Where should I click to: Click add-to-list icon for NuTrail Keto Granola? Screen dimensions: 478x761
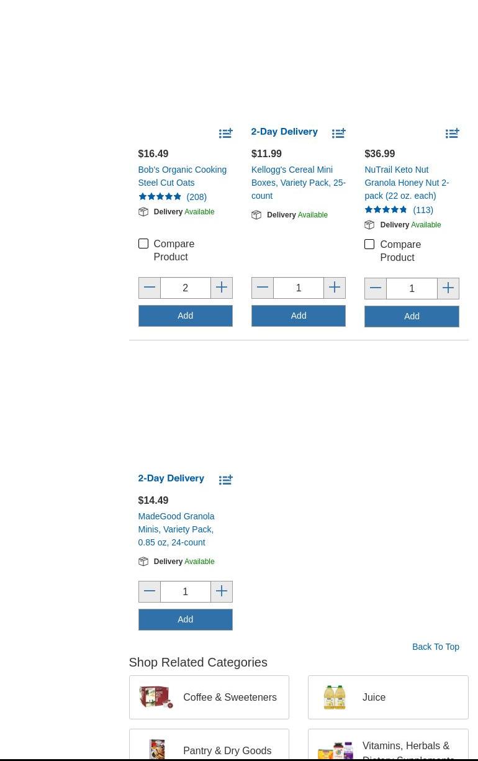[453, 133]
